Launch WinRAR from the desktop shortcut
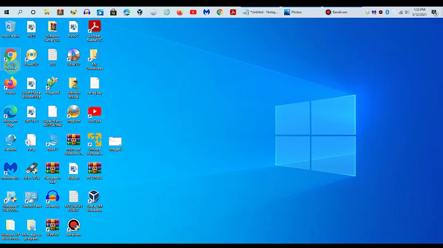 52,228
